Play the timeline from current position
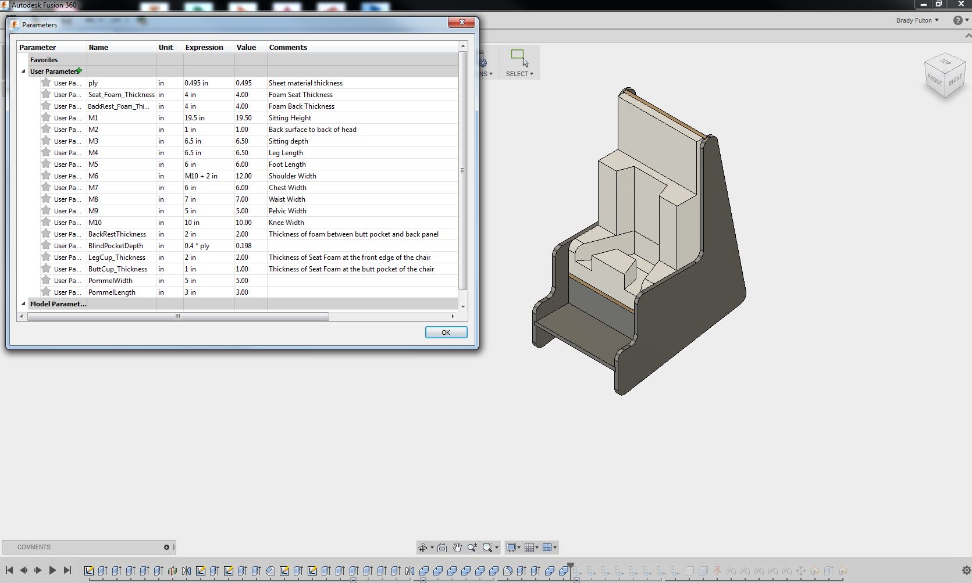The width and height of the screenshot is (972, 583). (52, 571)
